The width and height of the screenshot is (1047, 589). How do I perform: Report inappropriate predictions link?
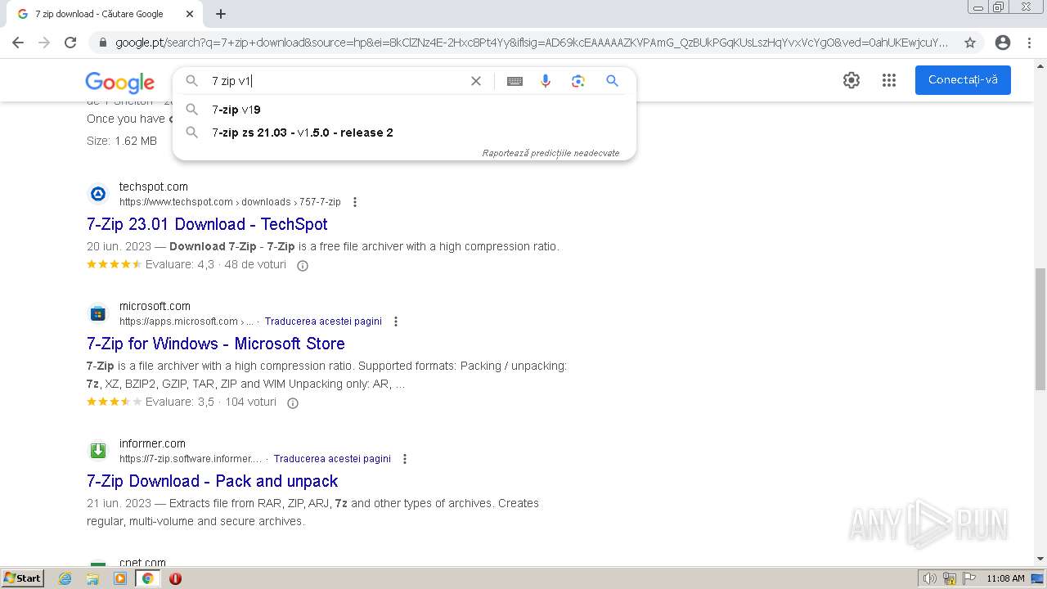coord(550,153)
